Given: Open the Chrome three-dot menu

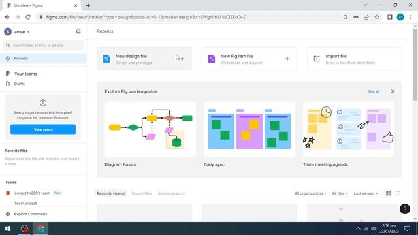Looking at the screenshot, I should tap(411, 17).
